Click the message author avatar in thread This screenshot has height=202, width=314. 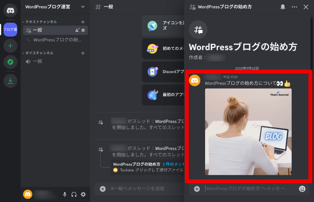[x=195, y=80]
